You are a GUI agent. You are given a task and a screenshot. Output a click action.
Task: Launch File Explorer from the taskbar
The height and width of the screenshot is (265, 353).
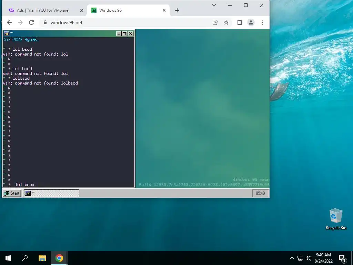pos(42,258)
